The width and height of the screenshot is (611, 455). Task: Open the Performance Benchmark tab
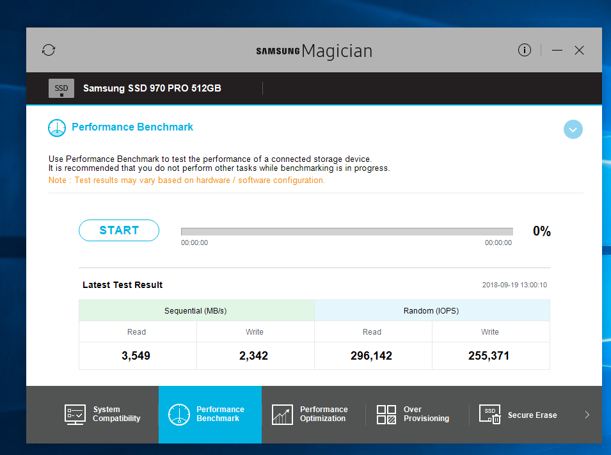coord(210,415)
